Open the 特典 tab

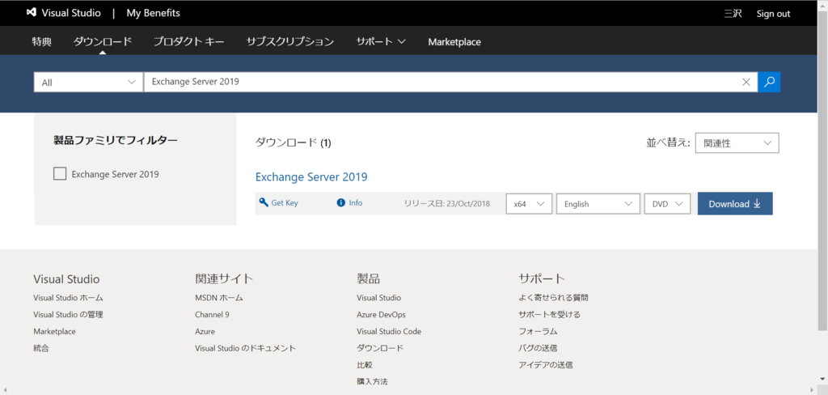[42, 42]
